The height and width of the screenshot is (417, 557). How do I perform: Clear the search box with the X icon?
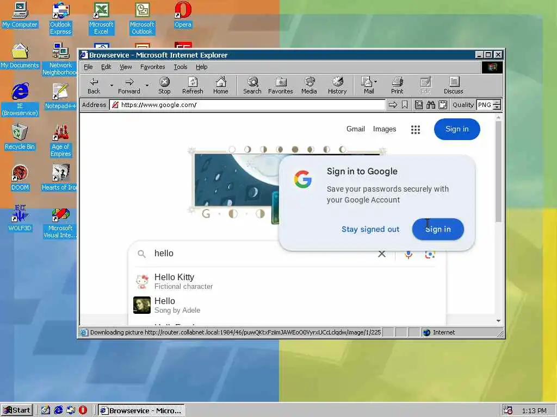(x=382, y=254)
